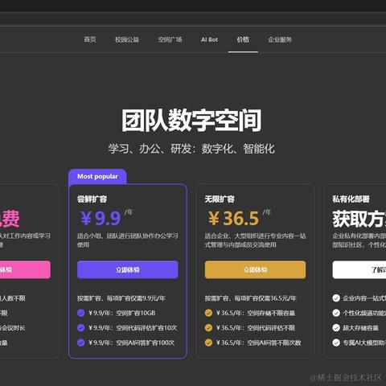This screenshot has height=386, width=386.
Task: Click description 适合企业、大型组织进行专业内容一站式管理
Action: [255, 240]
